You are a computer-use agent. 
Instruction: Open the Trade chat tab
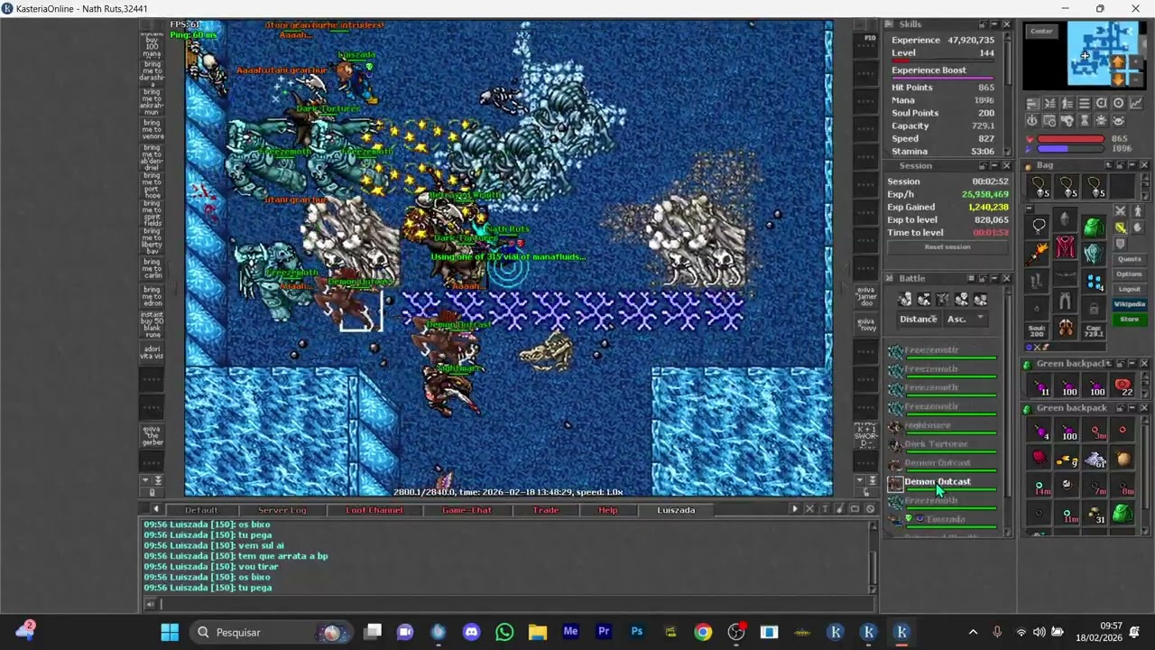[x=546, y=510]
